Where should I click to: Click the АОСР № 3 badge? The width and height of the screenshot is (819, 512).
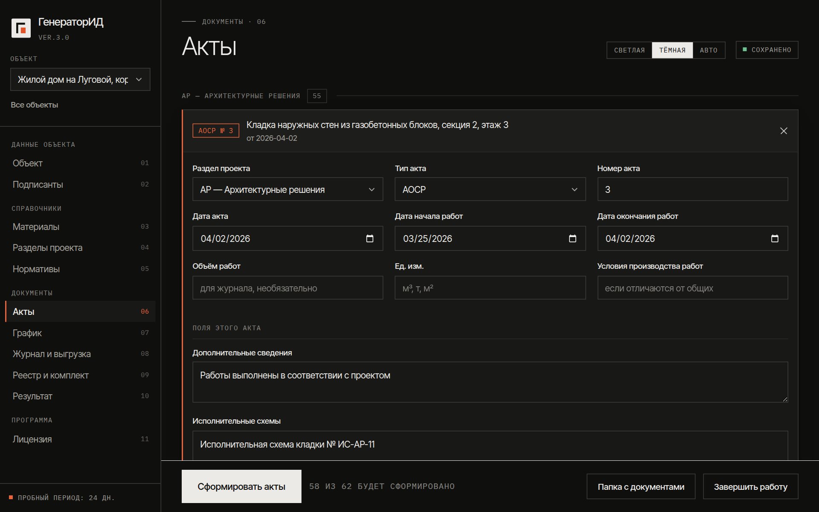point(216,131)
